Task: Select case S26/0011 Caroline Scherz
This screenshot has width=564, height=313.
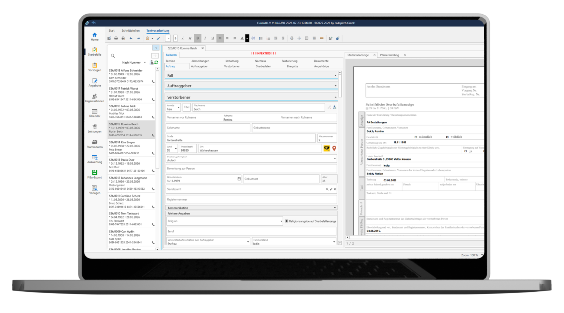Action: [x=131, y=201]
